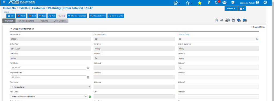
Task: Click the Save button
Action: tap(11, 16)
